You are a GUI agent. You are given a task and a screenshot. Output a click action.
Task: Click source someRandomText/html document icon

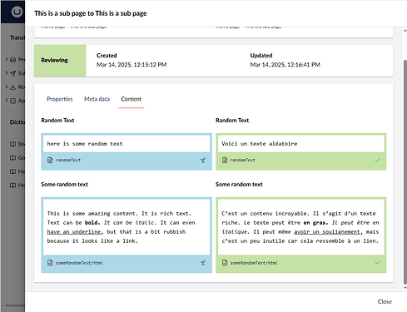[50, 263]
